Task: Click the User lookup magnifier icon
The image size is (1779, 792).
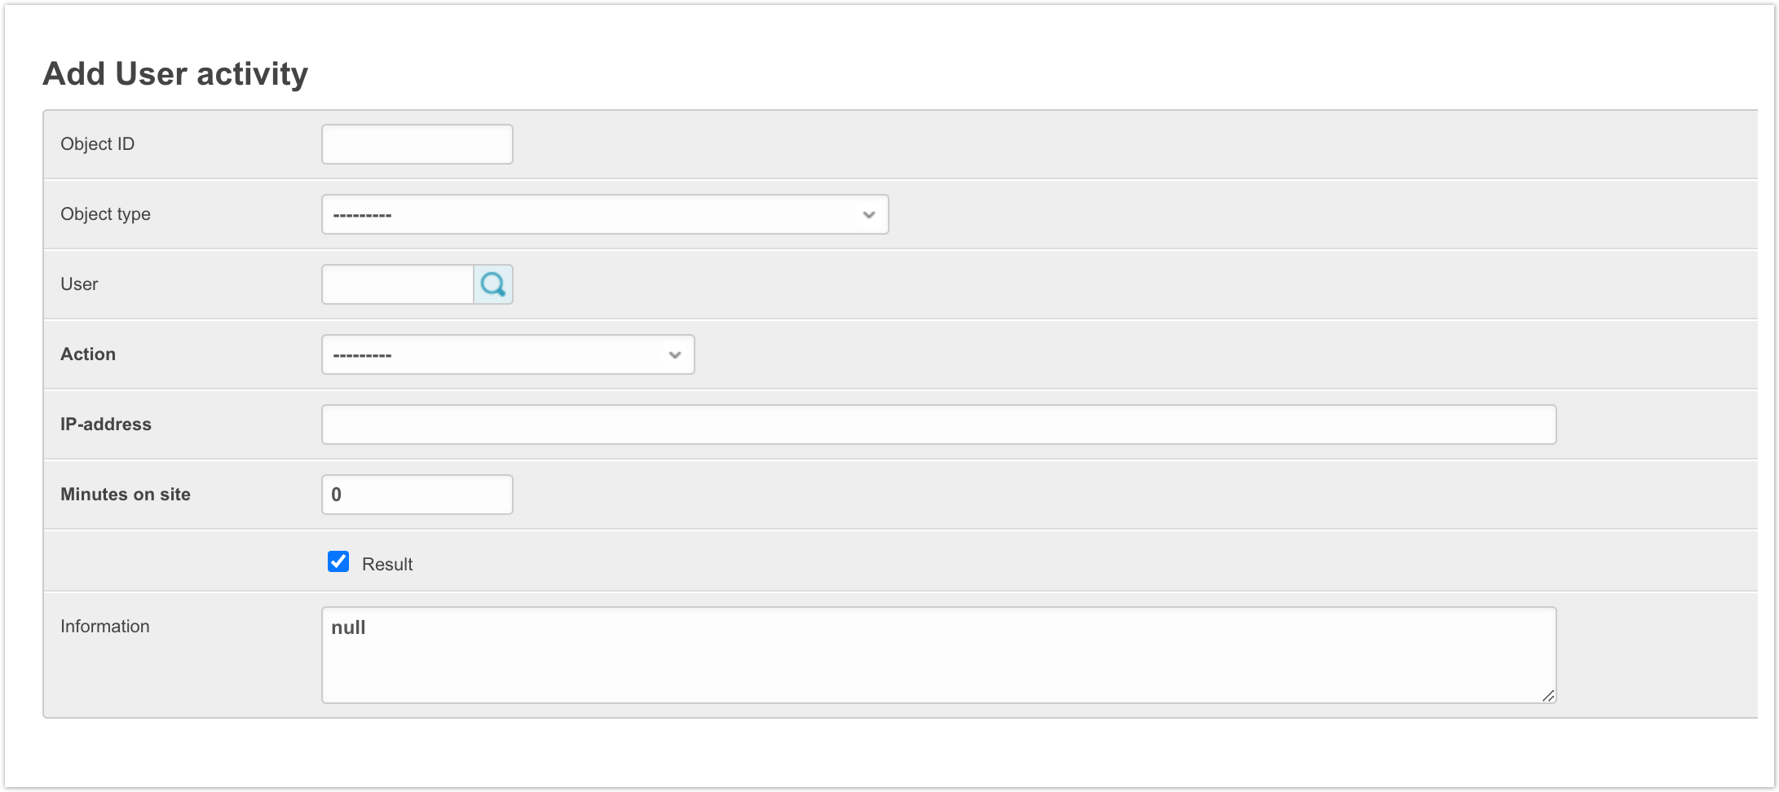Action: point(493,284)
